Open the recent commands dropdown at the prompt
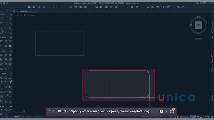This screenshot has height=120, width=214. click(53, 111)
